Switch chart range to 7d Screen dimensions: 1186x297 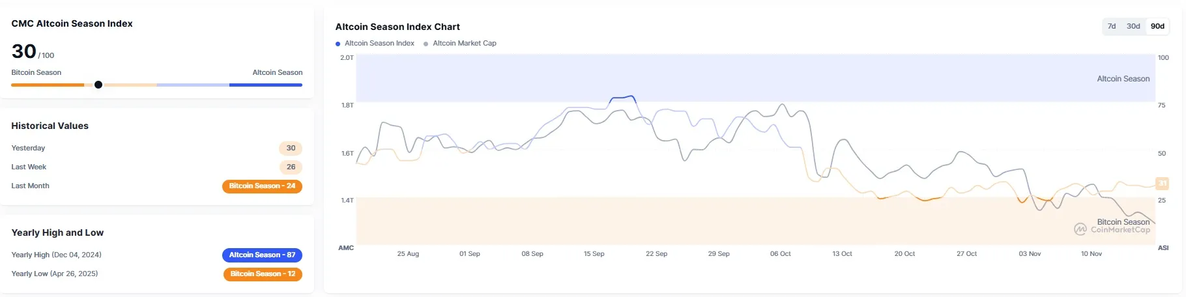click(1112, 27)
